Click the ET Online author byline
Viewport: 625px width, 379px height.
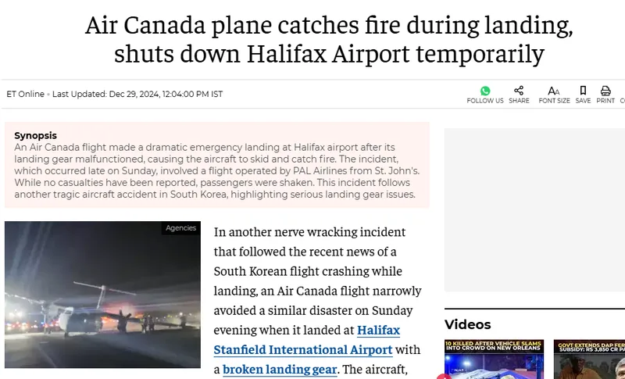[26, 94]
